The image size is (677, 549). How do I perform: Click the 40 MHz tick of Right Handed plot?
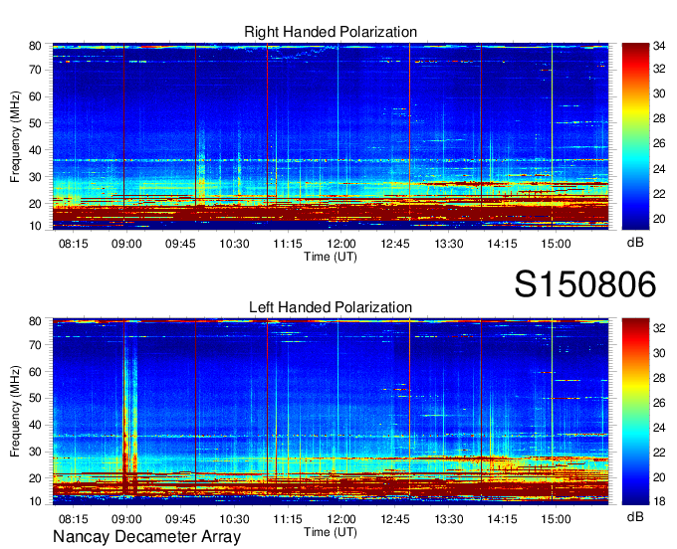[x=35, y=150]
